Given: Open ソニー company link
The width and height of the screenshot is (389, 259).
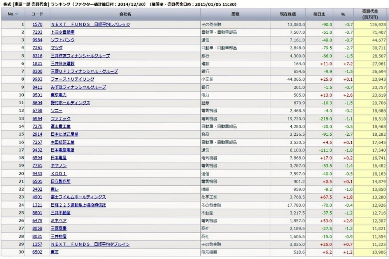Looking at the screenshot, I should tap(56, 111).
